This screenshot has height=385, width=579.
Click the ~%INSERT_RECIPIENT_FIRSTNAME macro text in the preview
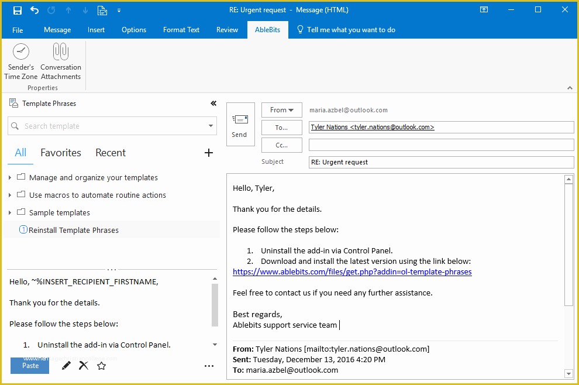pyautogui.click(x=95, y=282)
